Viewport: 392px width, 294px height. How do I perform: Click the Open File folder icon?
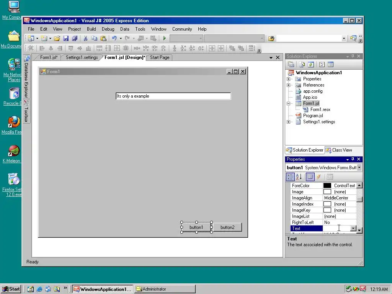[x=57, y=38]
